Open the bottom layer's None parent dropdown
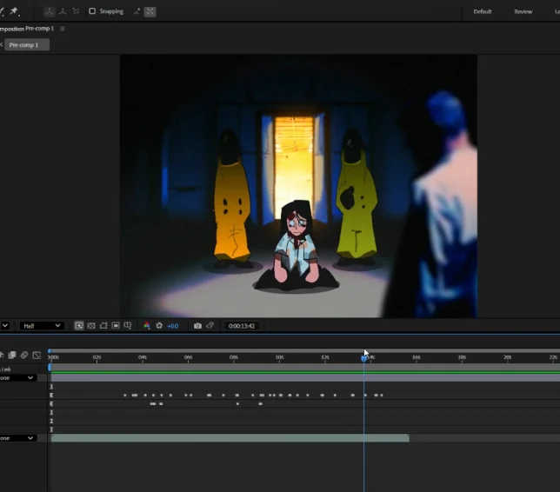The image size is (560, 492). coord(17,438)
